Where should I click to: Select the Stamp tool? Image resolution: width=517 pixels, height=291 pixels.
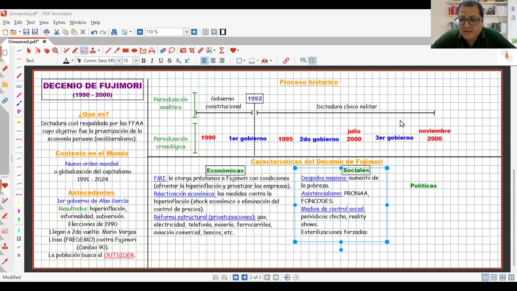click(x=93, y=51)
